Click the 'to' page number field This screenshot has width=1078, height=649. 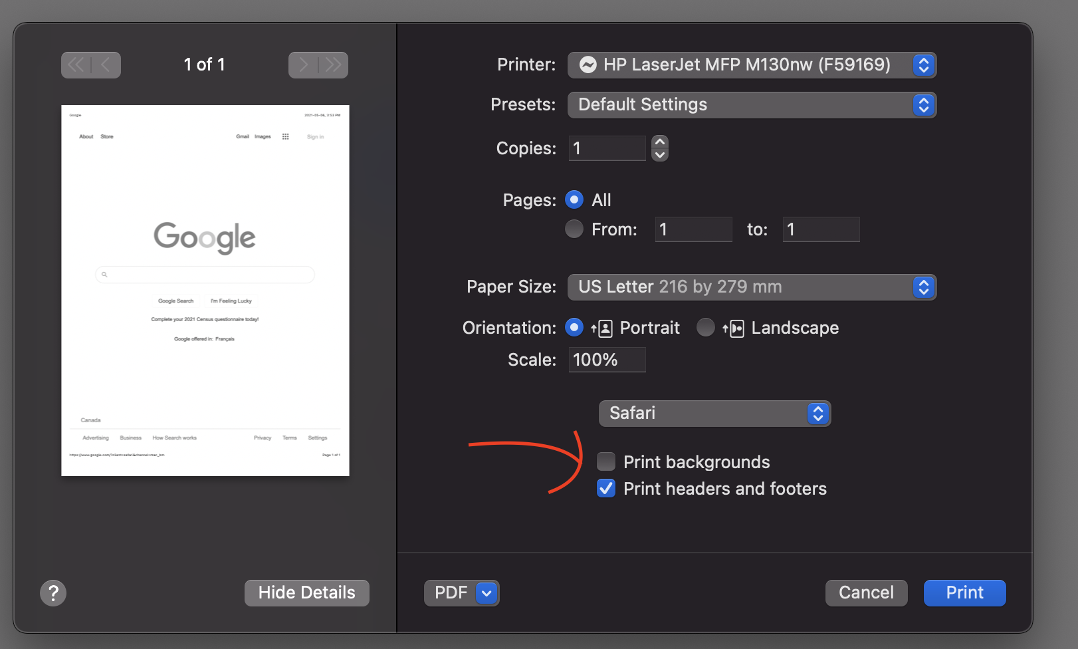(821, 229)
